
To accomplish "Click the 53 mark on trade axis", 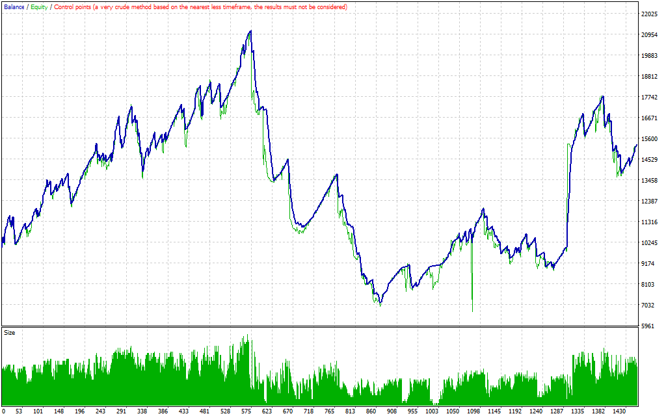I will click(x=18, y=411).
